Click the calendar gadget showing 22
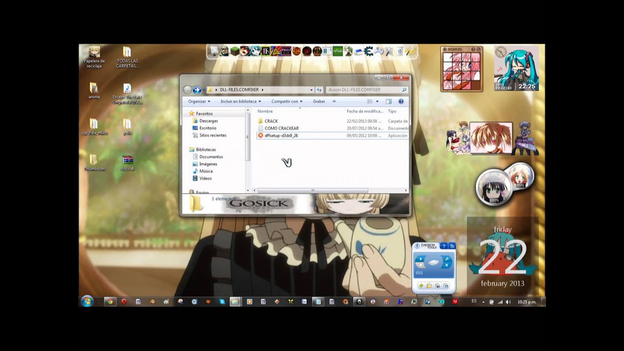Viewport: 624px width, 351px height. pos(503,256)
